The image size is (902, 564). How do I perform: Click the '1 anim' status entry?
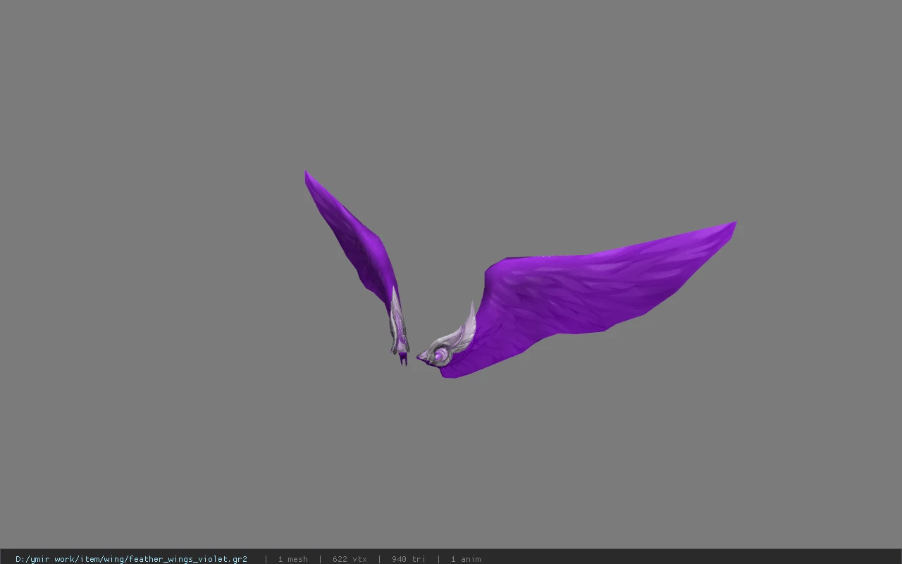[x=466, y=559]
